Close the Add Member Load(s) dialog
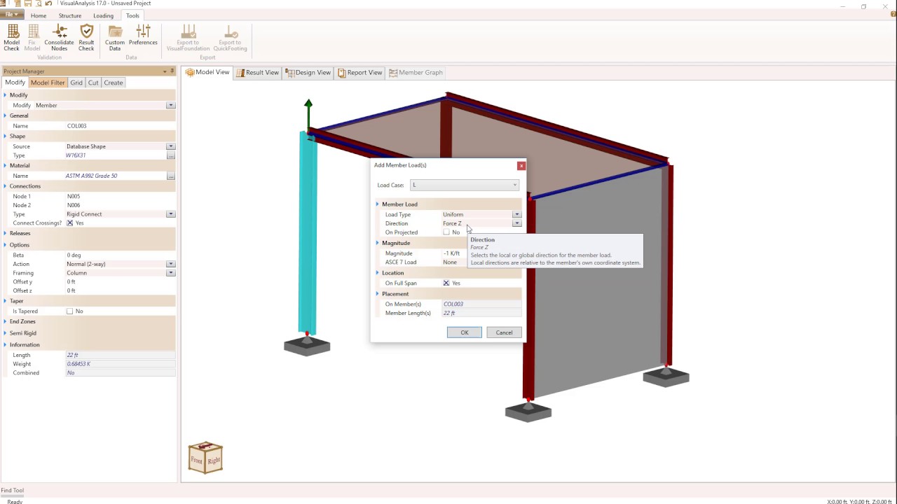This screenshot has width=897, height=504. [x=521, y=165]
